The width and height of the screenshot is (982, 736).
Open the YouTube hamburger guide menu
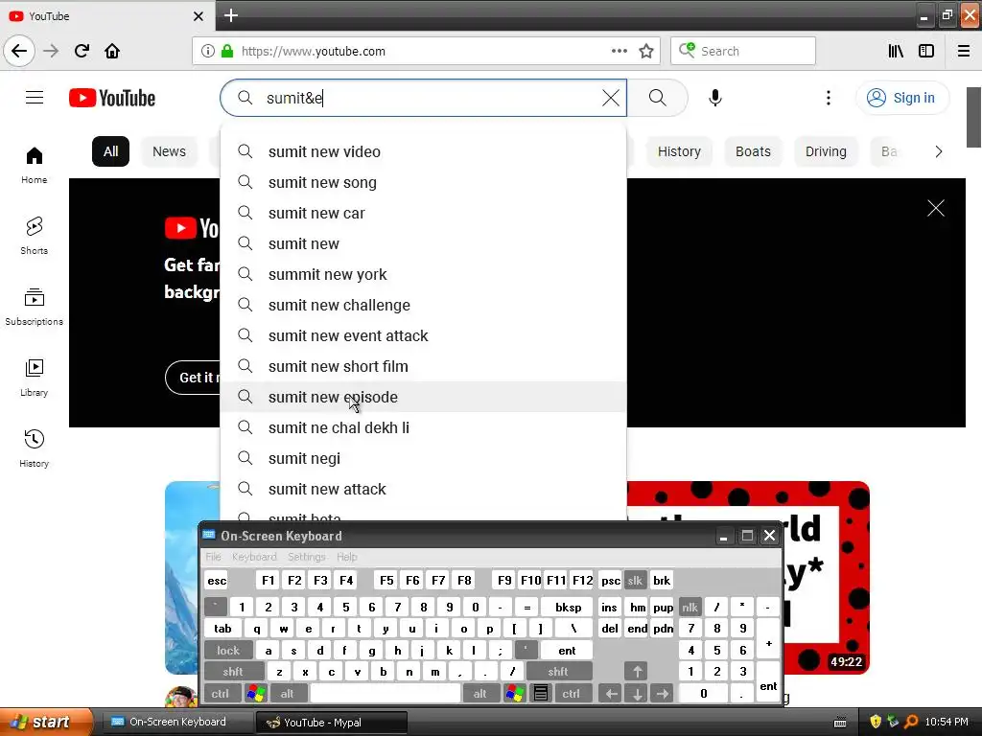pyautogui.click(x=35, y=98)
